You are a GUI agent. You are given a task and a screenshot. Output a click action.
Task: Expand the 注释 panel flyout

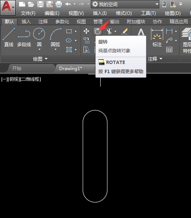click(x=155, y=59)
